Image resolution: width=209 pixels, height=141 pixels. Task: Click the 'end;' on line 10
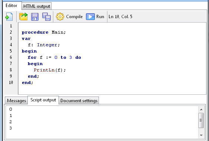[27, 83]
